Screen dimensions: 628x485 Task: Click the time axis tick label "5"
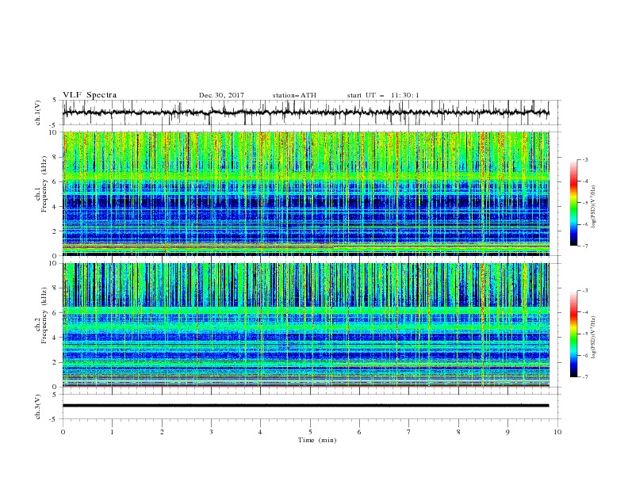(x=310, y=432)
